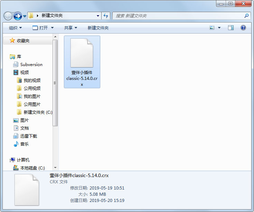254x212 pixels.
Task: Select the 视频 library
Action: click(25, 72)
